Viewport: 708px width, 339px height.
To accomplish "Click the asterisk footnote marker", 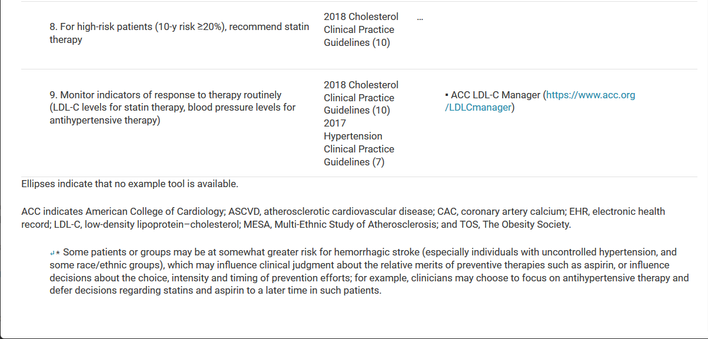I will (59, 252).
